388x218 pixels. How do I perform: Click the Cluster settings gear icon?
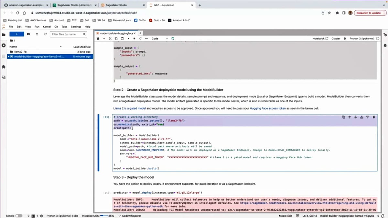345,38
